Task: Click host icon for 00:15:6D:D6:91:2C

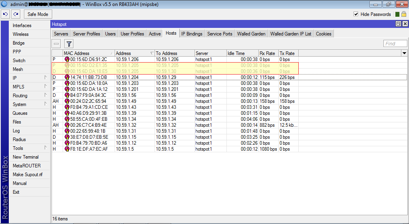Action: point(67,59)
